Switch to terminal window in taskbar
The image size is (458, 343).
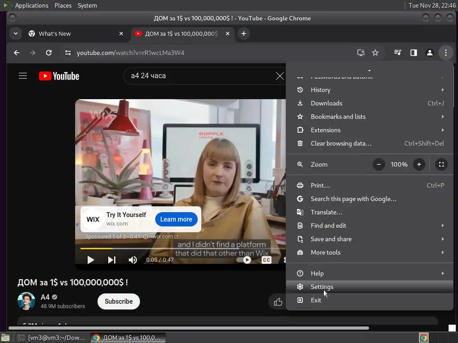click(52, 338)
